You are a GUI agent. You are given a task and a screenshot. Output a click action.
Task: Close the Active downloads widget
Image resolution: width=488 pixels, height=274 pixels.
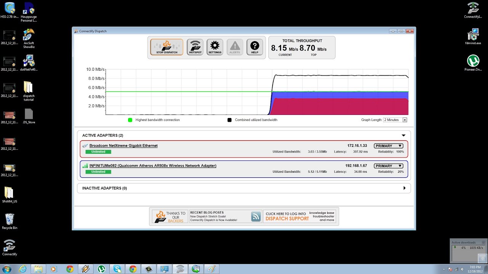(x=483, y=242)
